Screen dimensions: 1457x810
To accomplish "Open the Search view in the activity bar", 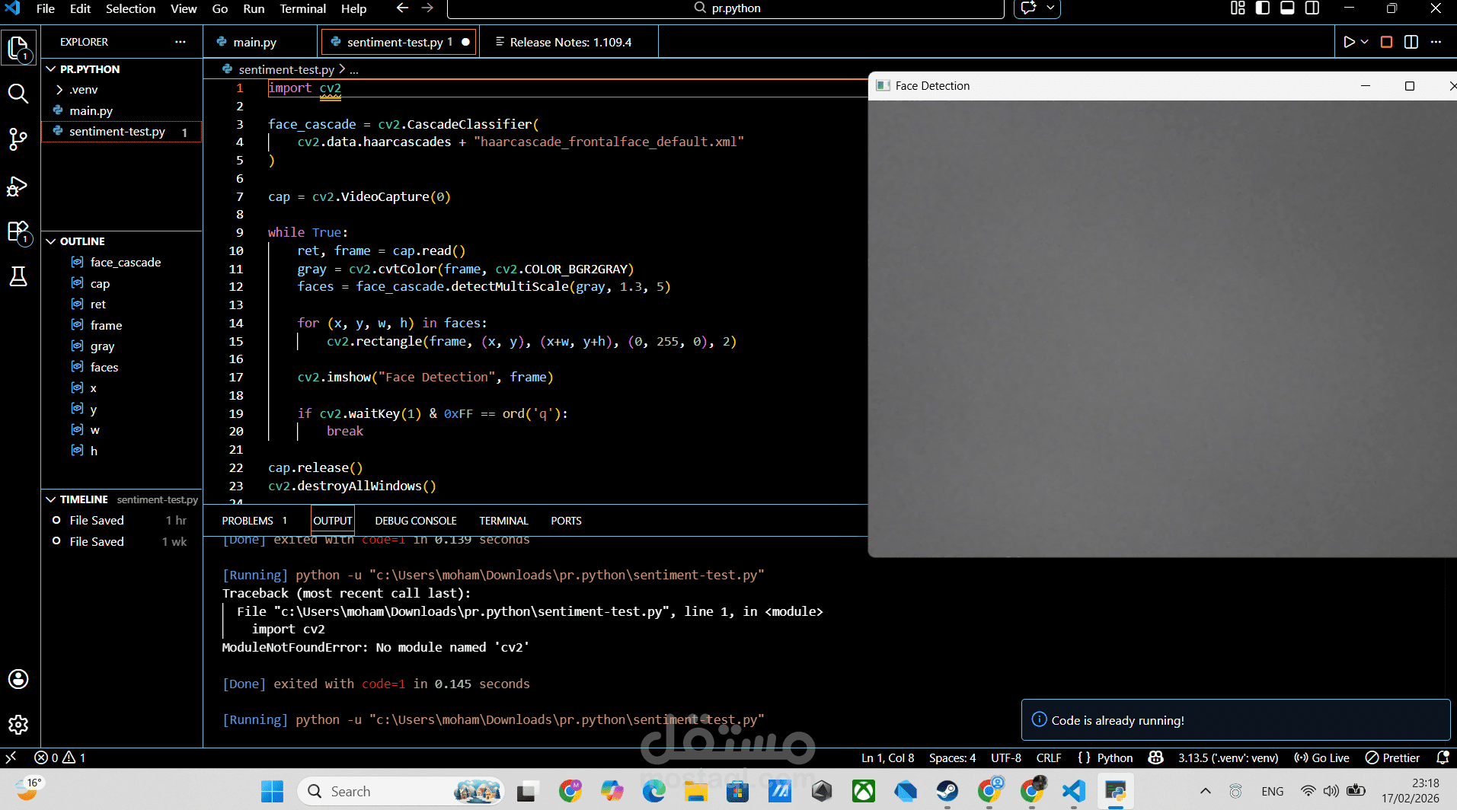I will coord(18,94).
